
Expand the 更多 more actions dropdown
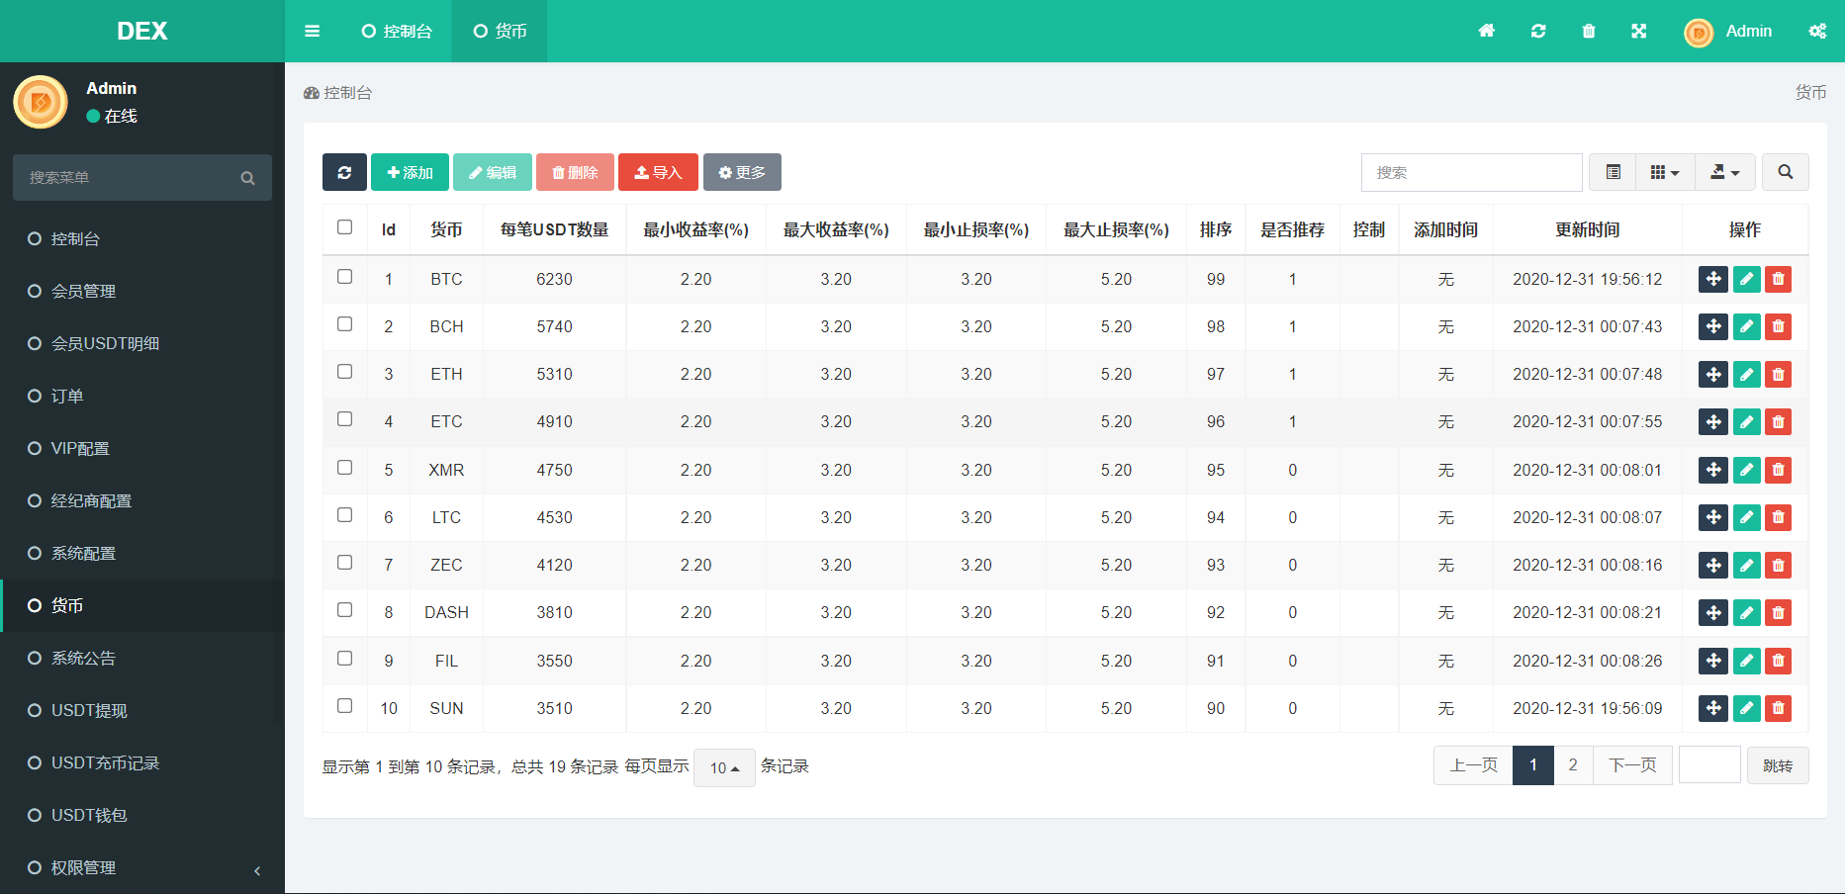[x=742, y=172]
